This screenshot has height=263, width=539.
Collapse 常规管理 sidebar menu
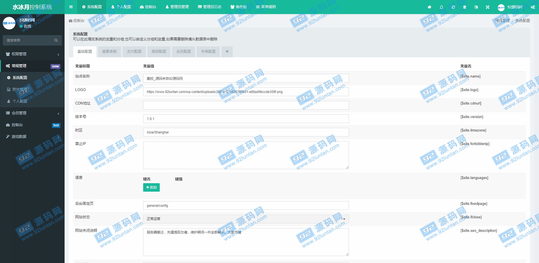point(32,66)
